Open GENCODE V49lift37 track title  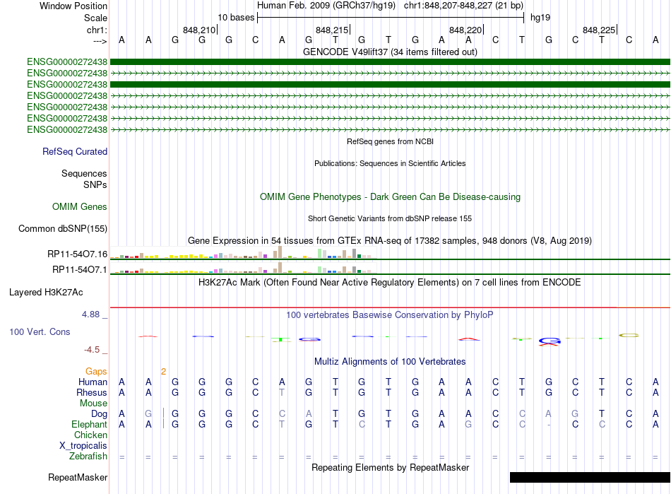390,52
